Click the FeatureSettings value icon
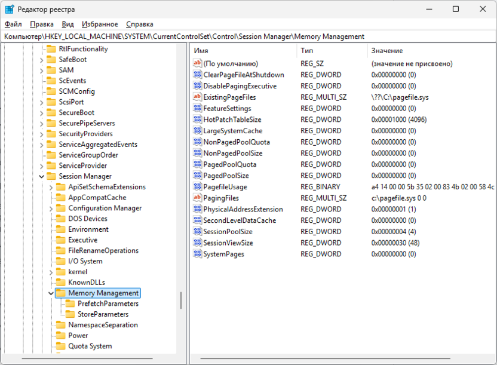Screen dimensions: 497x365 click(x=197, y=108)
